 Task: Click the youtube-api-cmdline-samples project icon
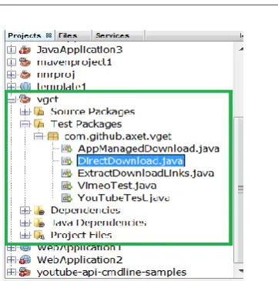click(25, 272)
